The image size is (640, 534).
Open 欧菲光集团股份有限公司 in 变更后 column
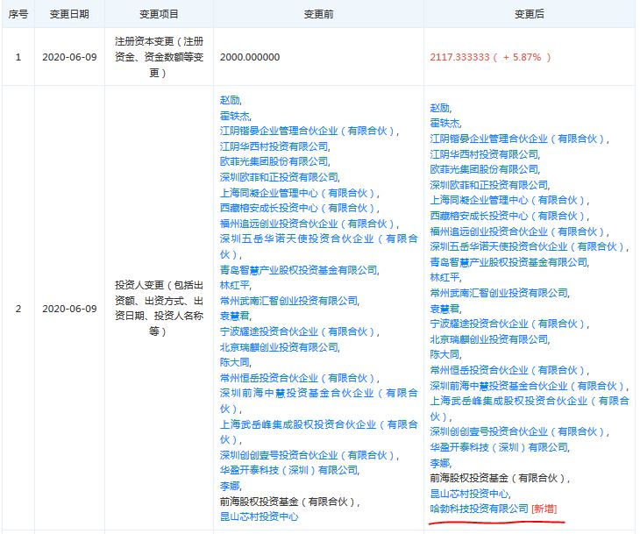point(484,169)
